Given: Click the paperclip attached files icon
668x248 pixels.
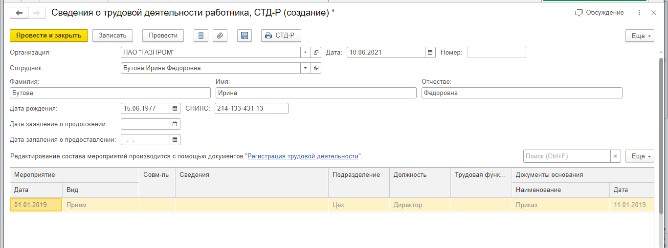Looking at the screenshot, I should (x=220, y=36).
